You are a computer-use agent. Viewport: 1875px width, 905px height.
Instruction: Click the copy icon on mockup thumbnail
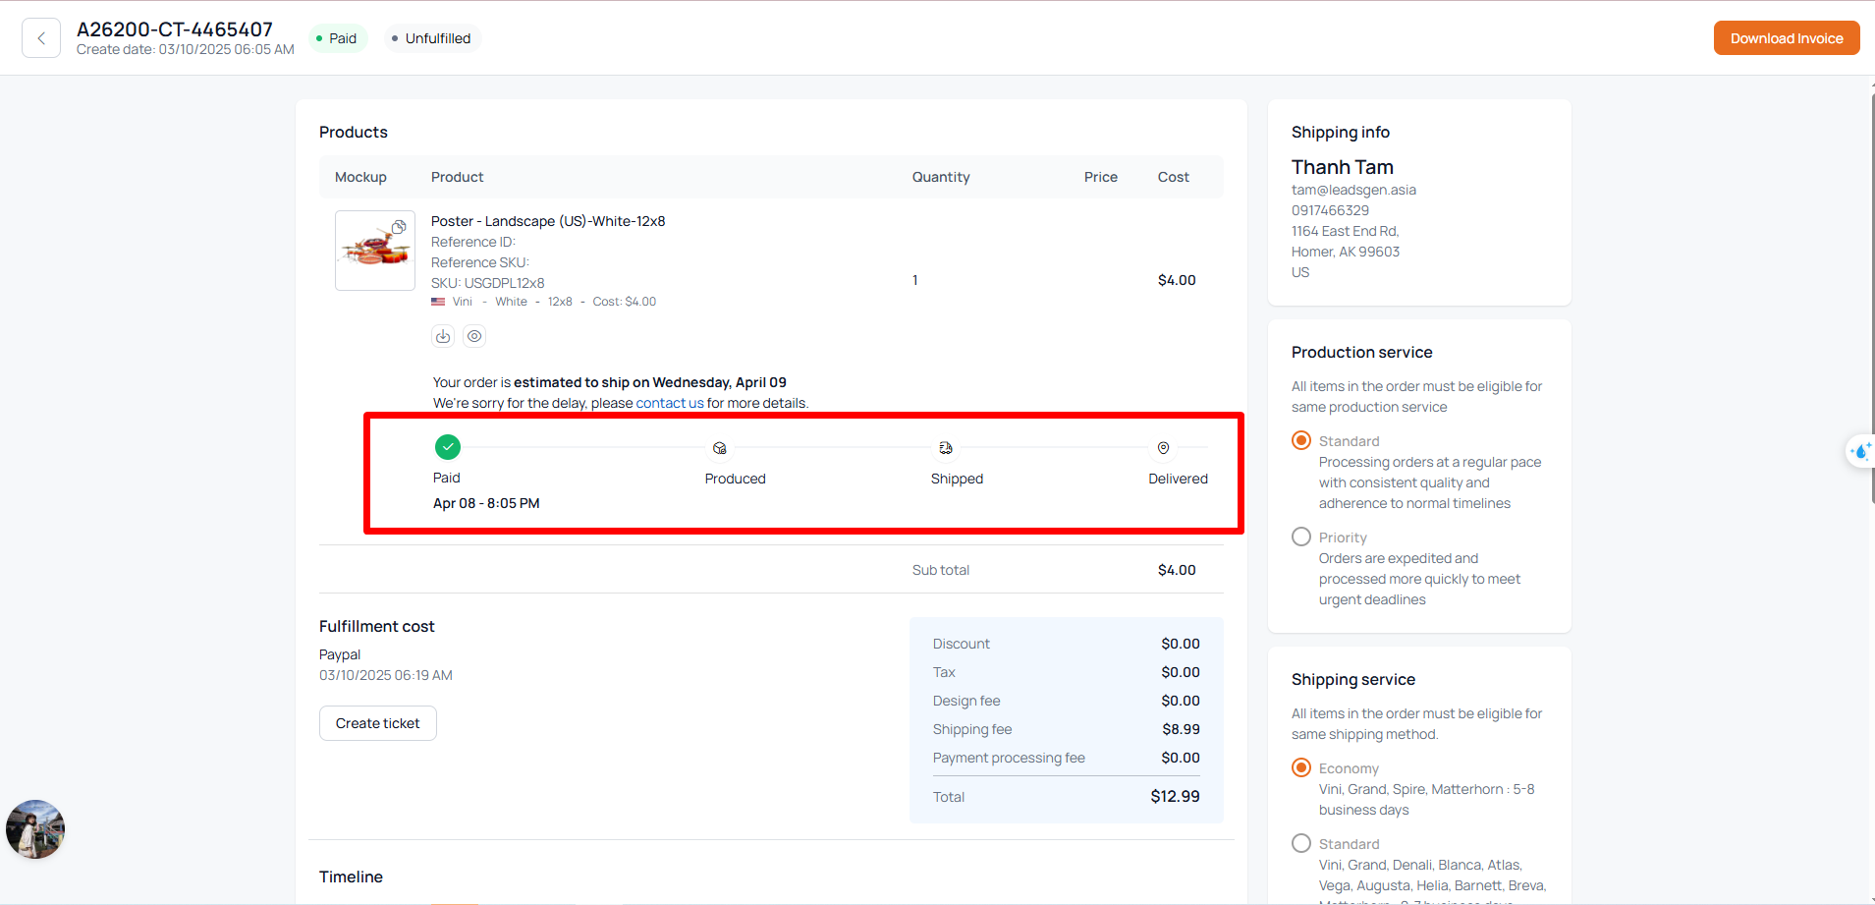399,227
